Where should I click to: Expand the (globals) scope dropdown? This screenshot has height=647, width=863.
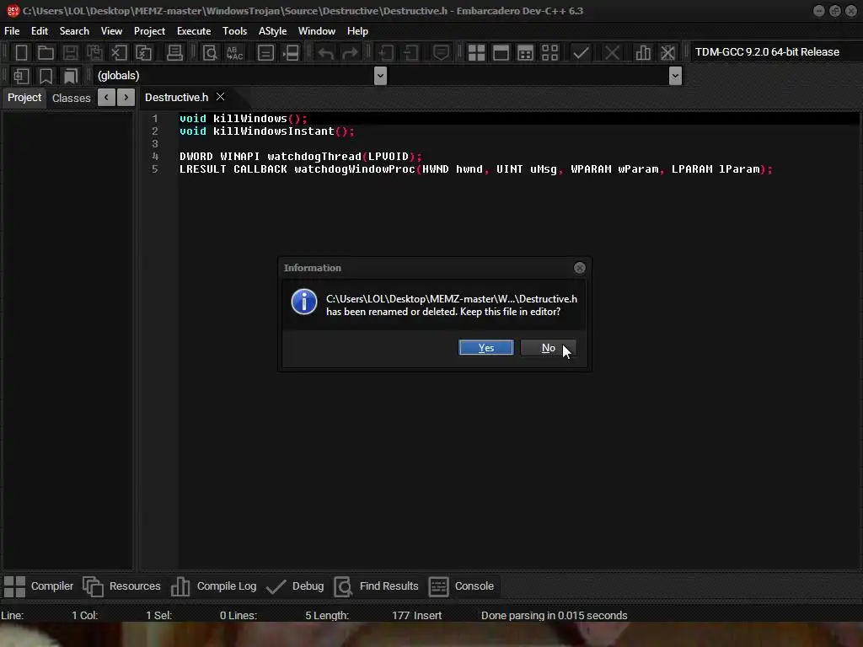tap(380, 75)
